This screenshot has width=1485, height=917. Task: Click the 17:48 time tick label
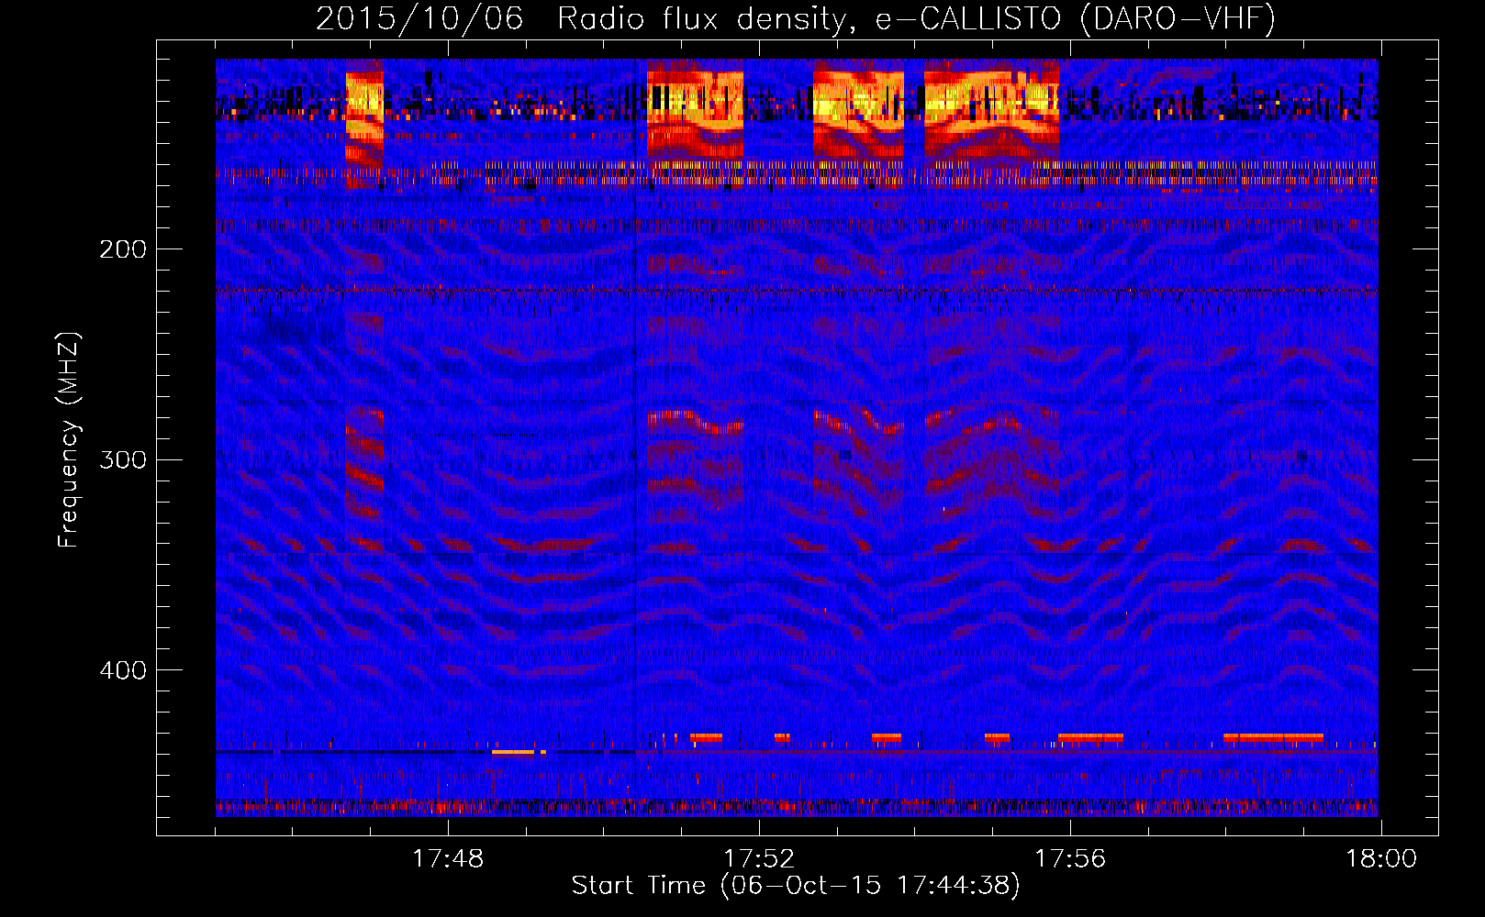pos(448,859)
